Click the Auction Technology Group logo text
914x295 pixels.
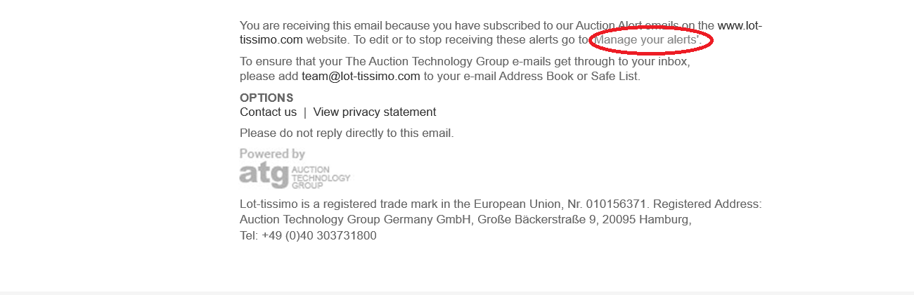321,178
